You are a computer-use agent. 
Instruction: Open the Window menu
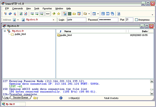pos(59,8)
